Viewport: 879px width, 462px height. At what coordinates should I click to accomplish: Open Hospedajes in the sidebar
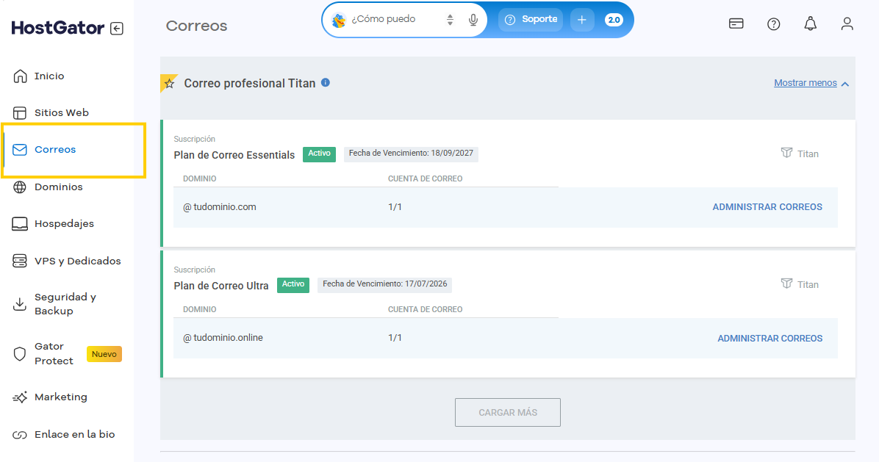pos(64,224)
